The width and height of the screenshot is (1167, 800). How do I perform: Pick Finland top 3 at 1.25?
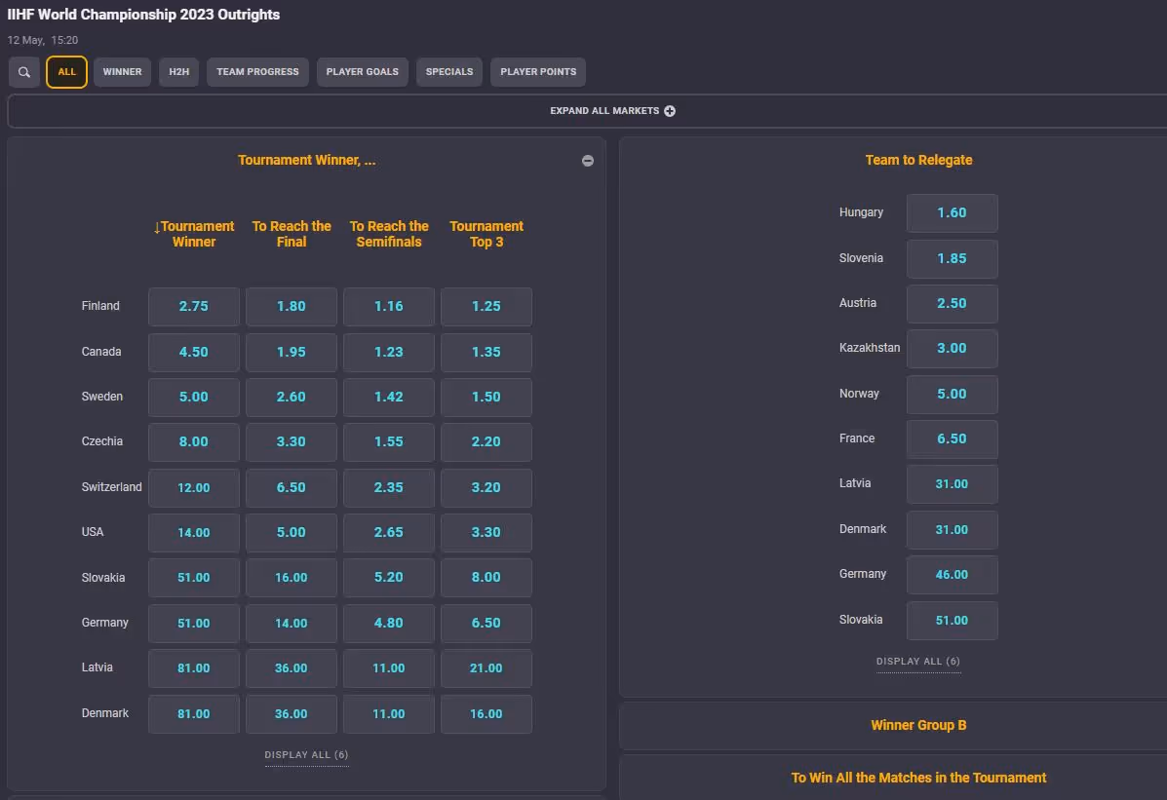486,307
